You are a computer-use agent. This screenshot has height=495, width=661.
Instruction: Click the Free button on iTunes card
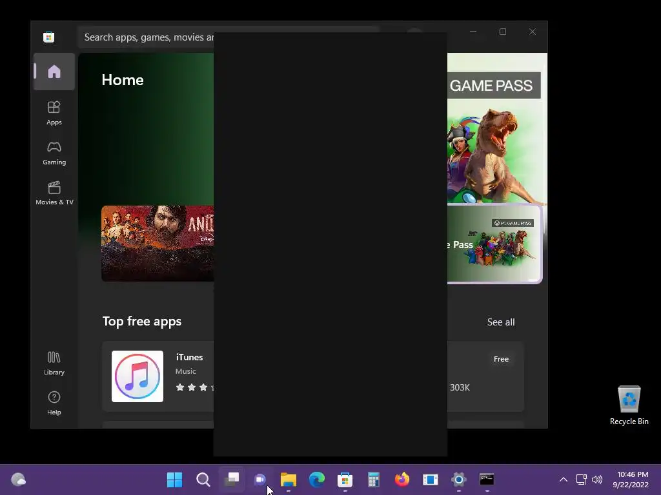tap(501, 359)
